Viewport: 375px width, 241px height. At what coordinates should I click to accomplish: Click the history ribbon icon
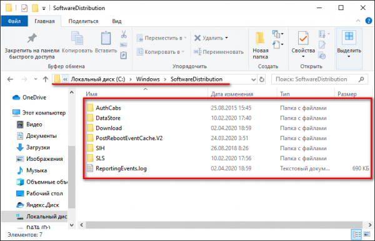point(322,55)
